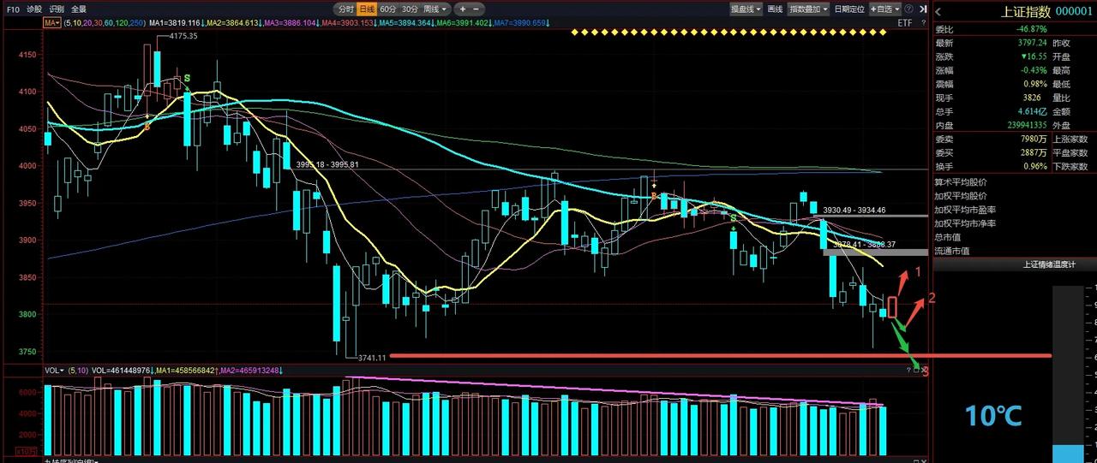Select 60分 chart period
1097x463 pixels.
pyautogui.click(x=387, y=9)
